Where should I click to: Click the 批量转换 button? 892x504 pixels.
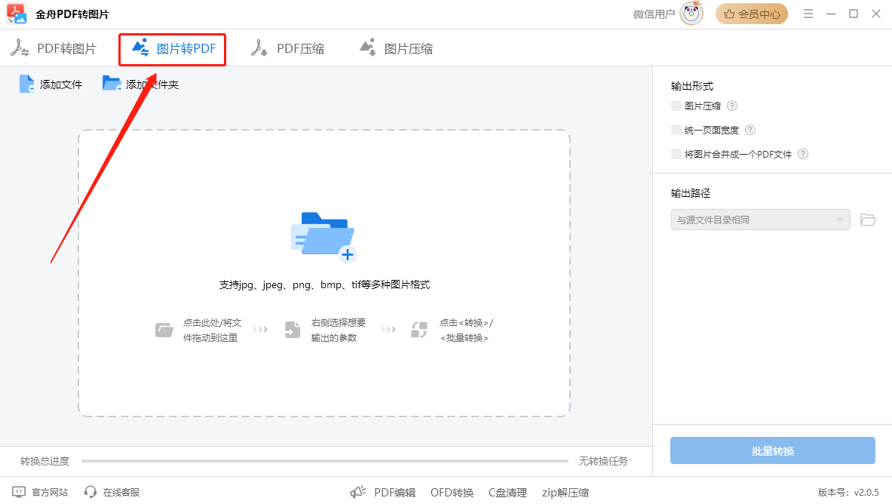772,451
